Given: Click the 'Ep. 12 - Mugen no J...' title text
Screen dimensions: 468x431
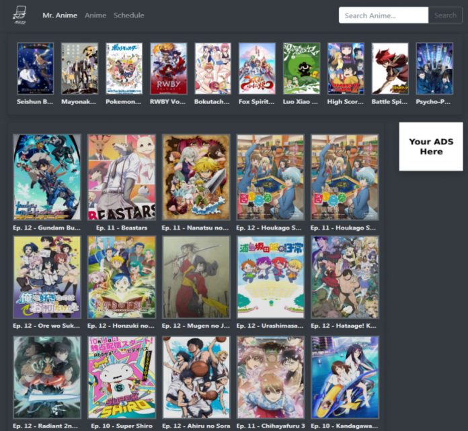Looking at the screenshot, I should 196,326.
